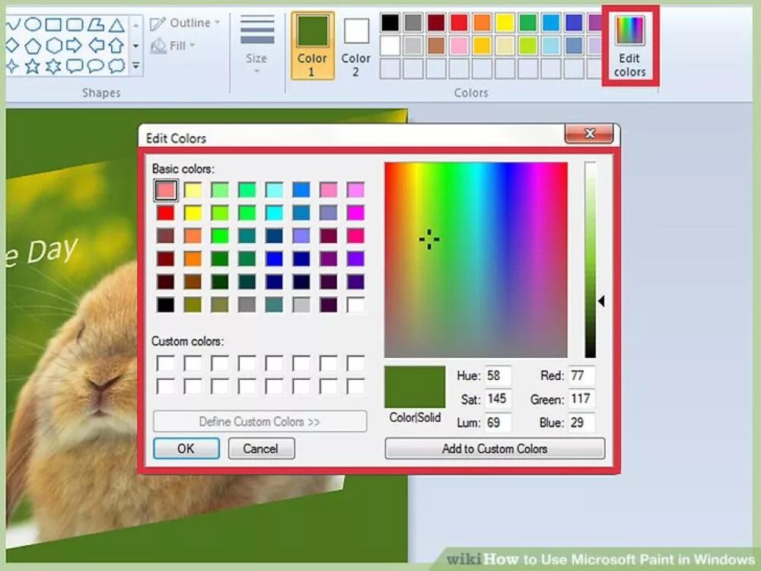Choose the Four-point star shape
The width and height of the screenshot is (761, 571).
(12, 65)
